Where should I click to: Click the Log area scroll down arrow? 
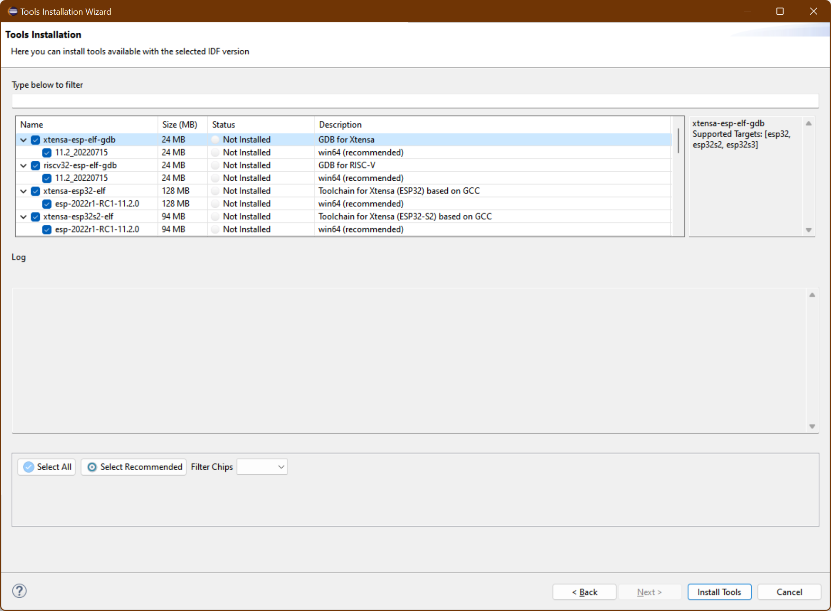(x=812, y=426)
